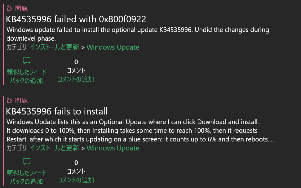301x188 pixels.
Task: Click the bug icon on the second feedback item
Action: pyautogui.click(x=9, y=101)
